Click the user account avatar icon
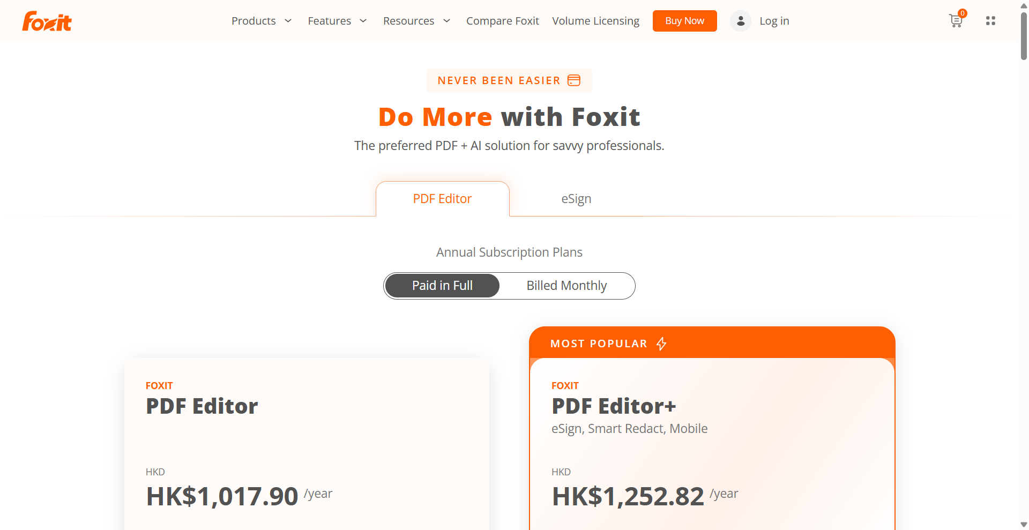Image resolution: width=1029 pixels, height=530 pixels. click(x=740, y=21)
